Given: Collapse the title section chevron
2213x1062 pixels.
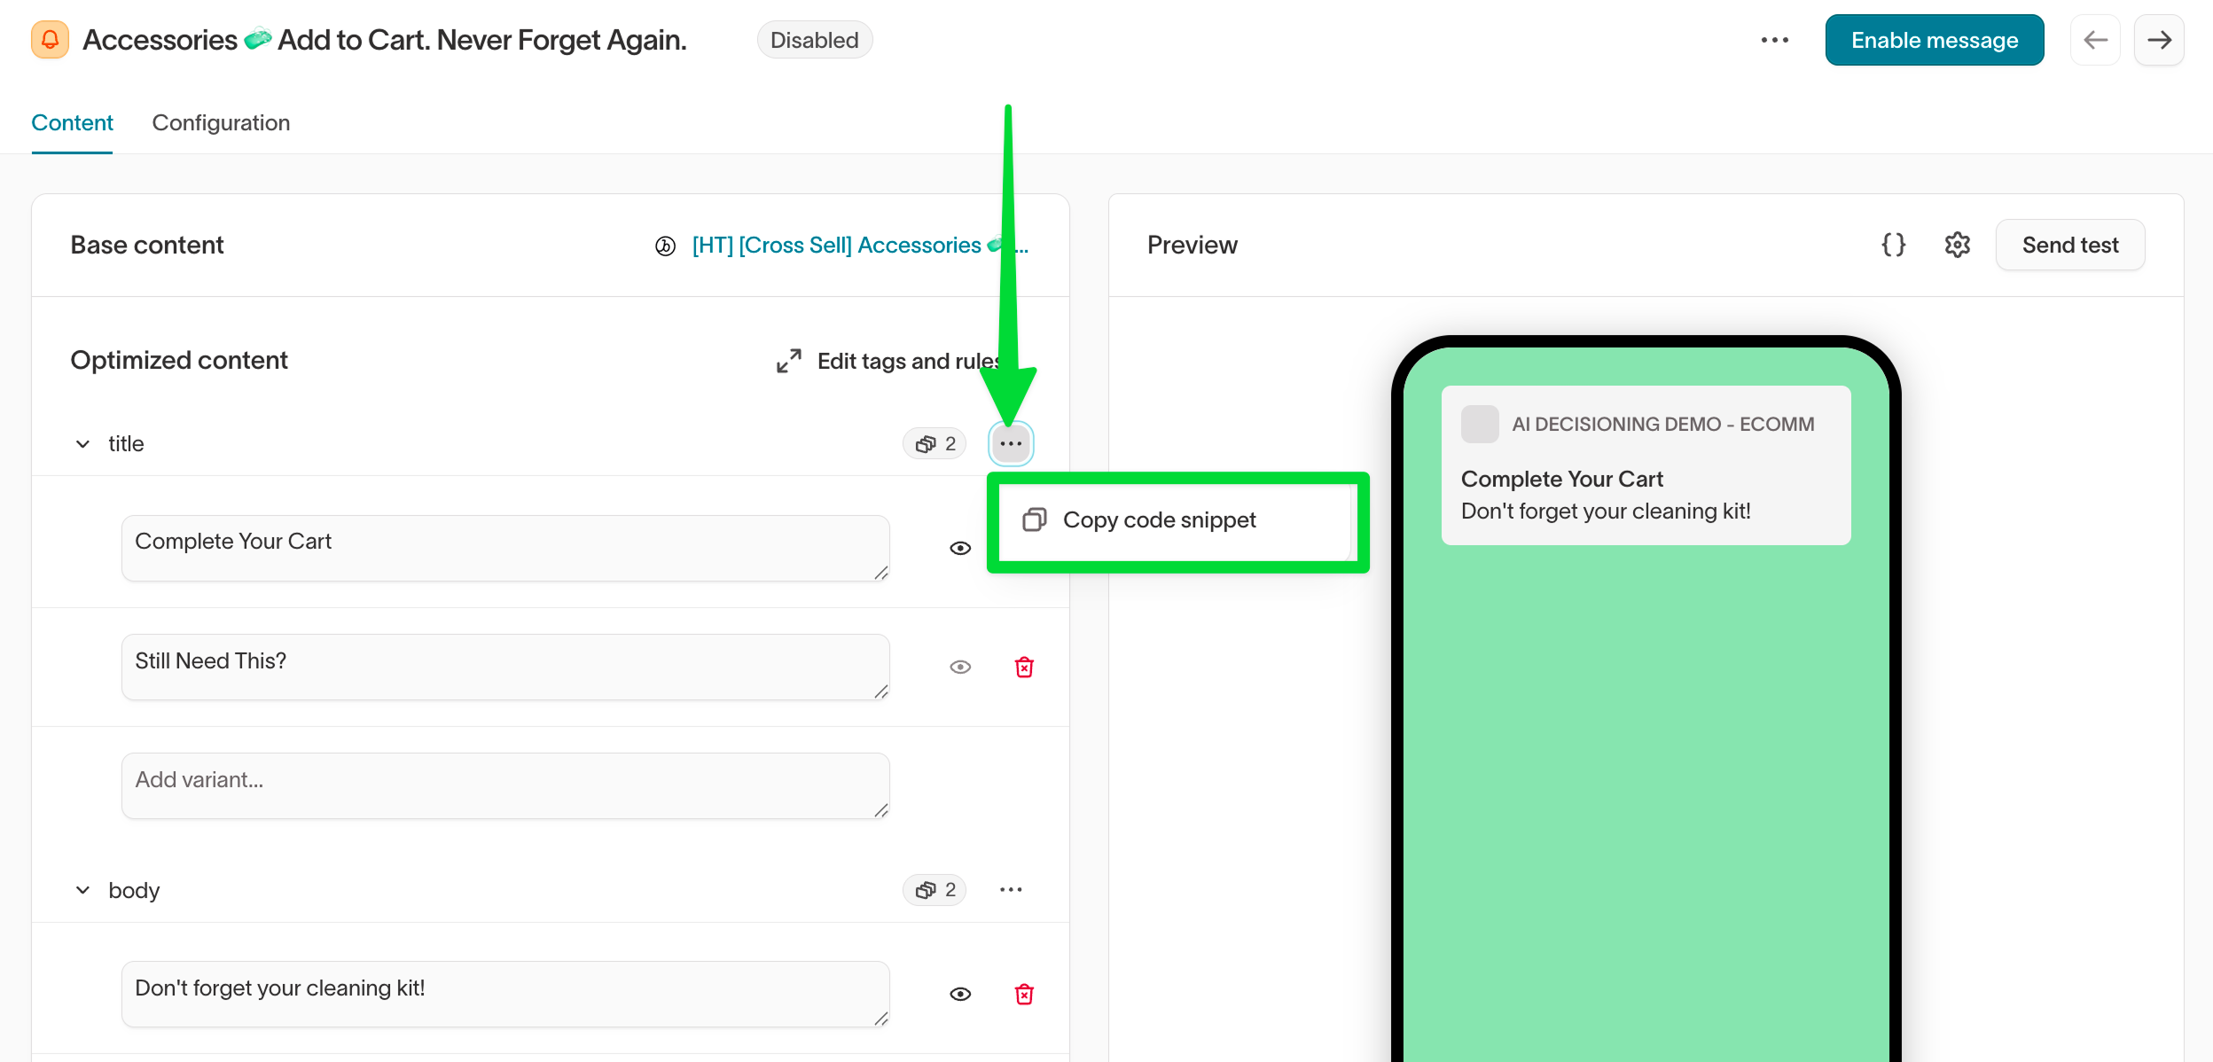Looking at the screenshot, I should pos(82,443).
